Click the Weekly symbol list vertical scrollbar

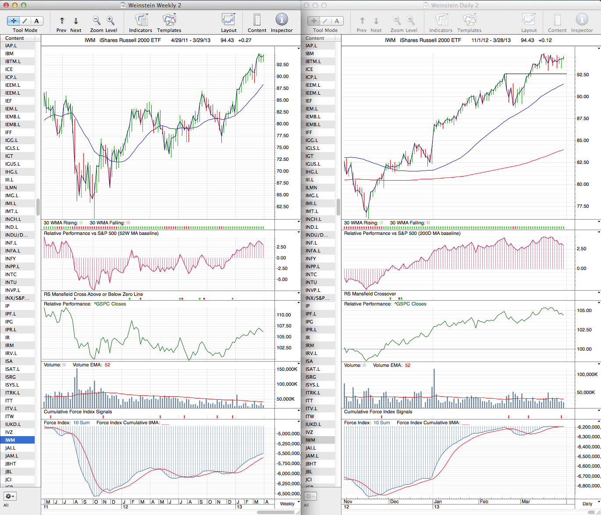pos(38,206)
